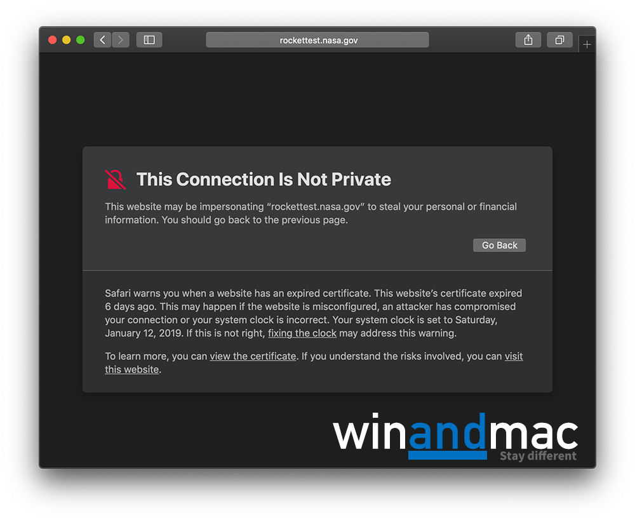The height and width of the screenshot is (520, 635).
Task: Open the 'view the certificate' link
Action: coord(253,356)
